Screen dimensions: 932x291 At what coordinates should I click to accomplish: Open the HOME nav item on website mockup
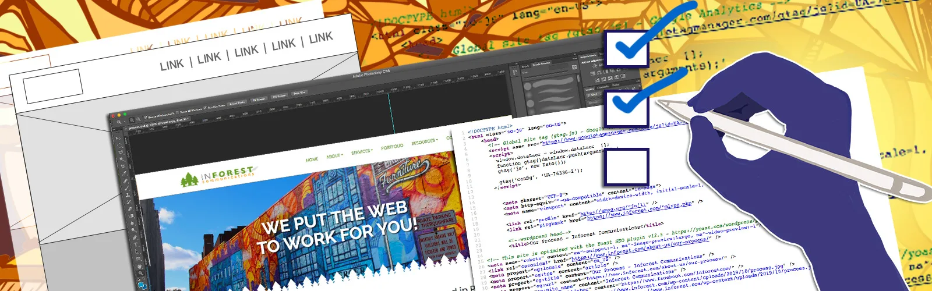click(x=312, y=159)
